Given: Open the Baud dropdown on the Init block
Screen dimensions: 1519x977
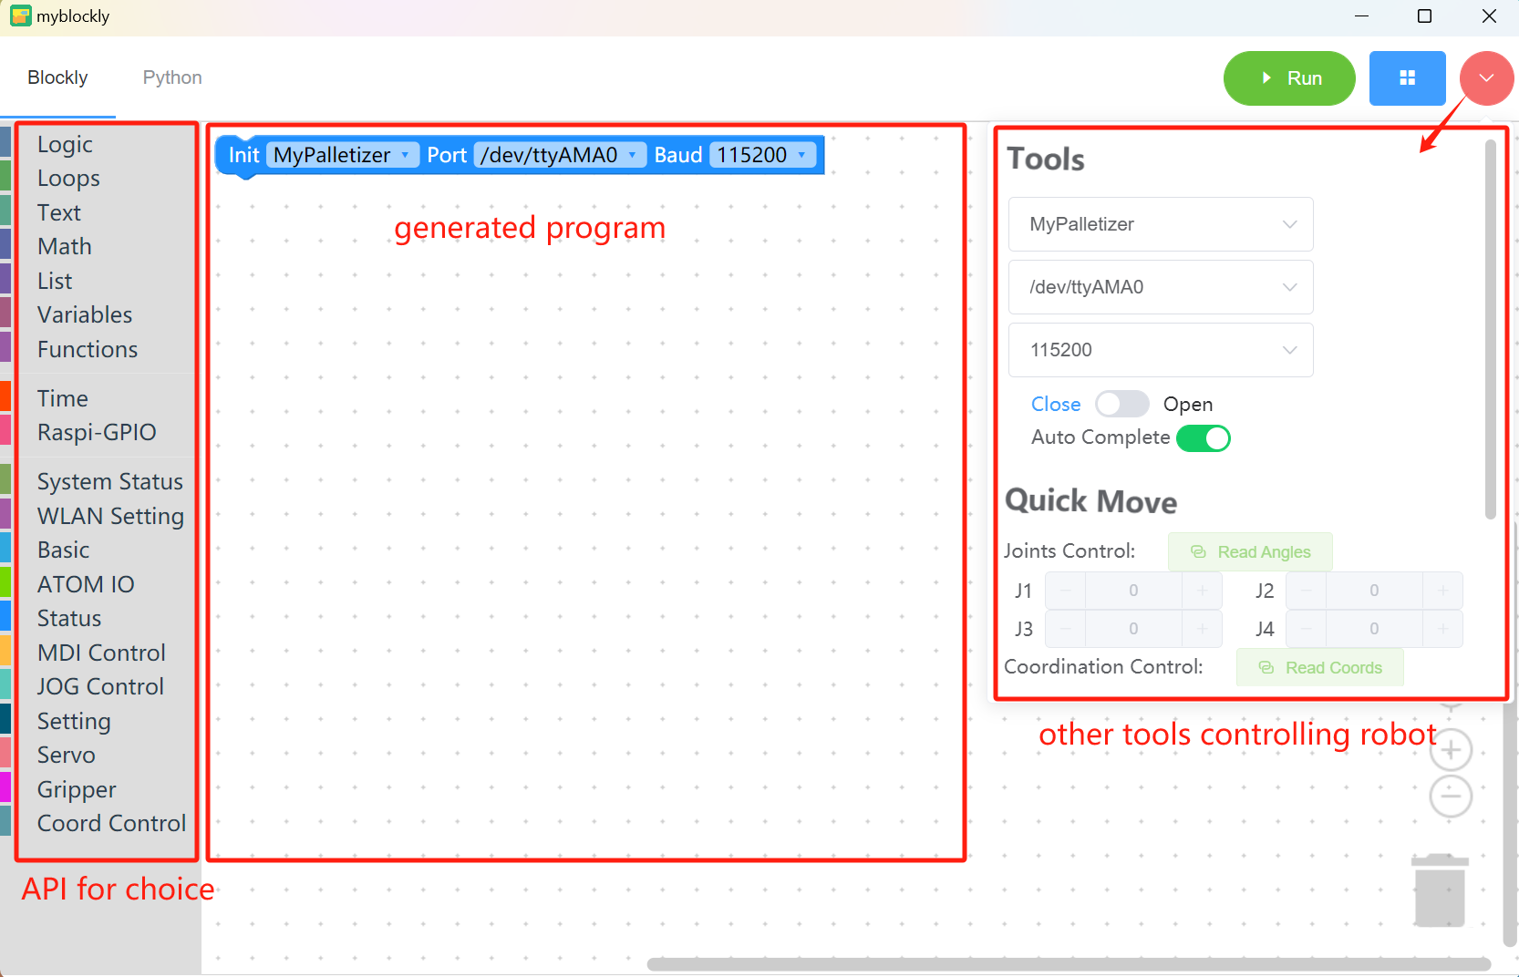Looking at the screenshot, I should (762, 155).
